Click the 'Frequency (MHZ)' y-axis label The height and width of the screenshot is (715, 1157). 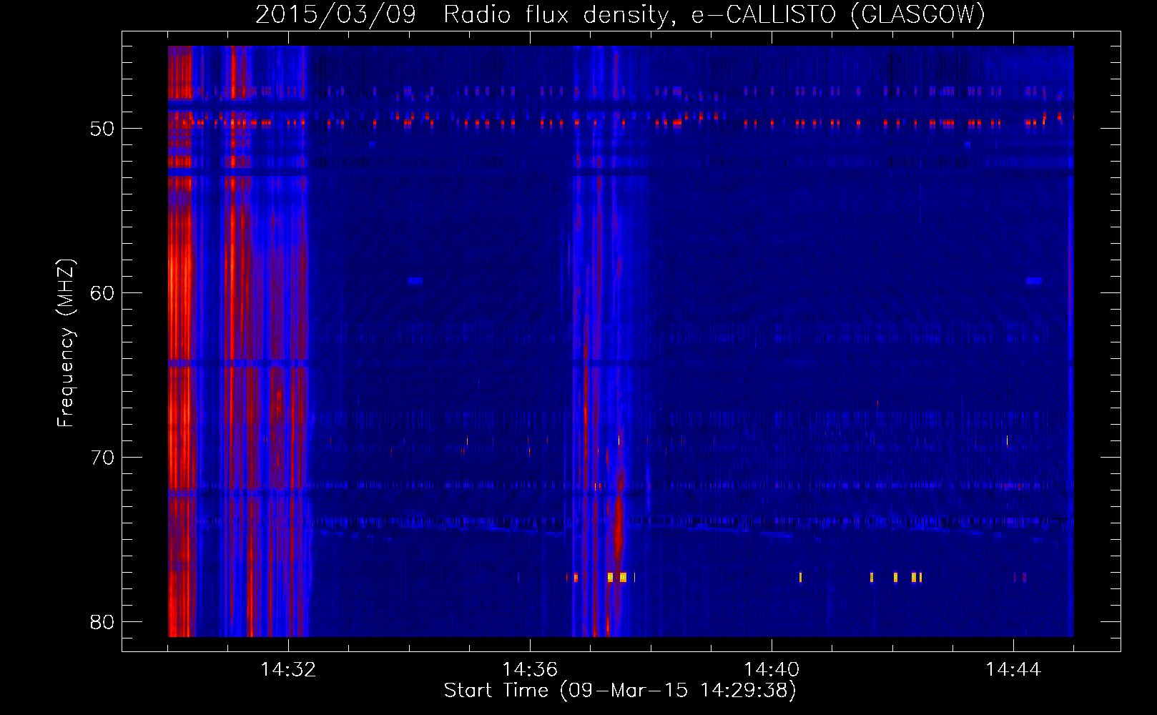[66, 343]
